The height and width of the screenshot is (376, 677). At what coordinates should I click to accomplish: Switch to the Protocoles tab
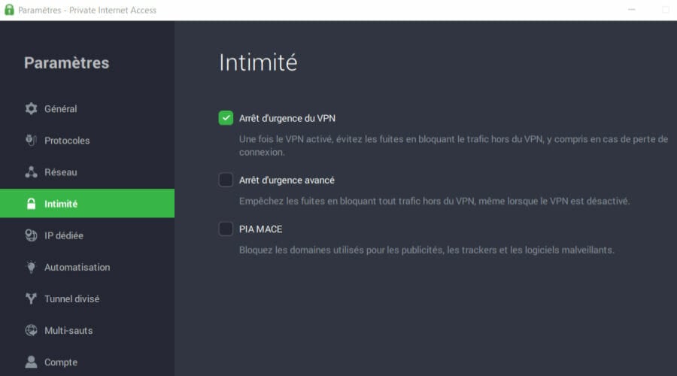87,141
